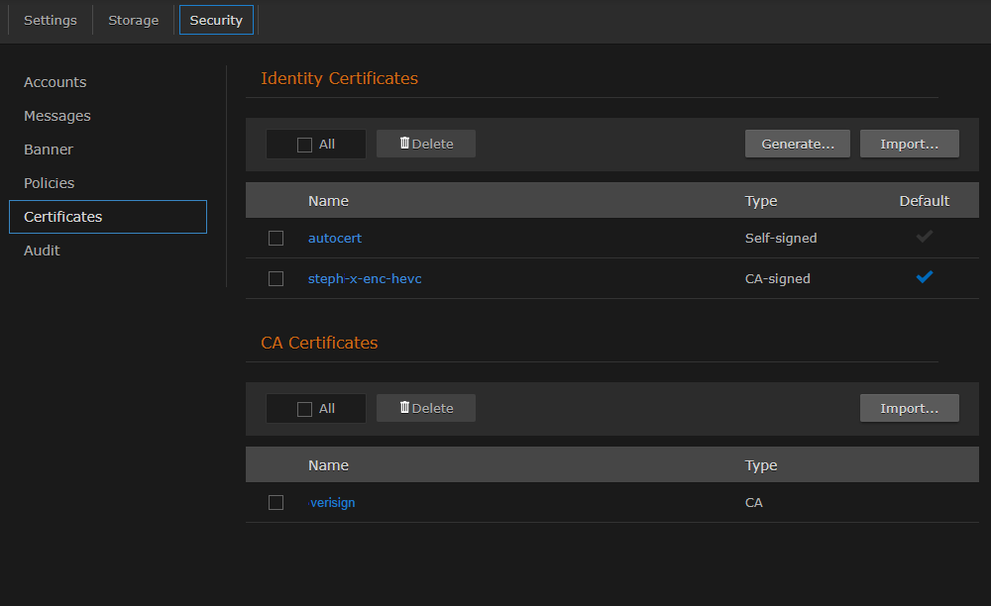Switch to the Storage tab

pos(133,20)
